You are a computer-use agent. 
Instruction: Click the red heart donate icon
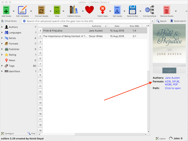pos(89,10)
